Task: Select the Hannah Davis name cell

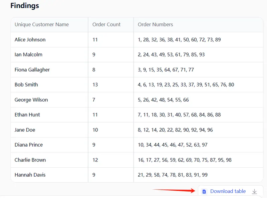Action: point(30,175)
